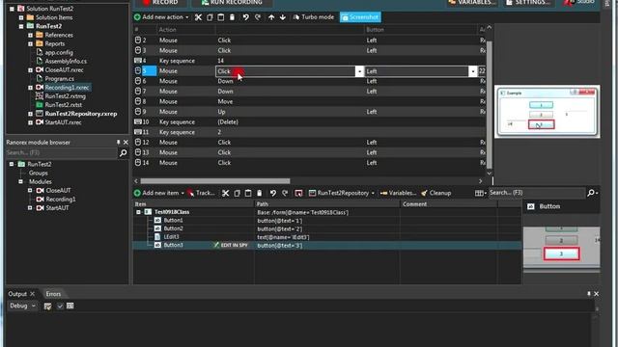Viewport: 618px width, 347px height.
Task: Redo in repository toolbar
Action: [285, 193]
